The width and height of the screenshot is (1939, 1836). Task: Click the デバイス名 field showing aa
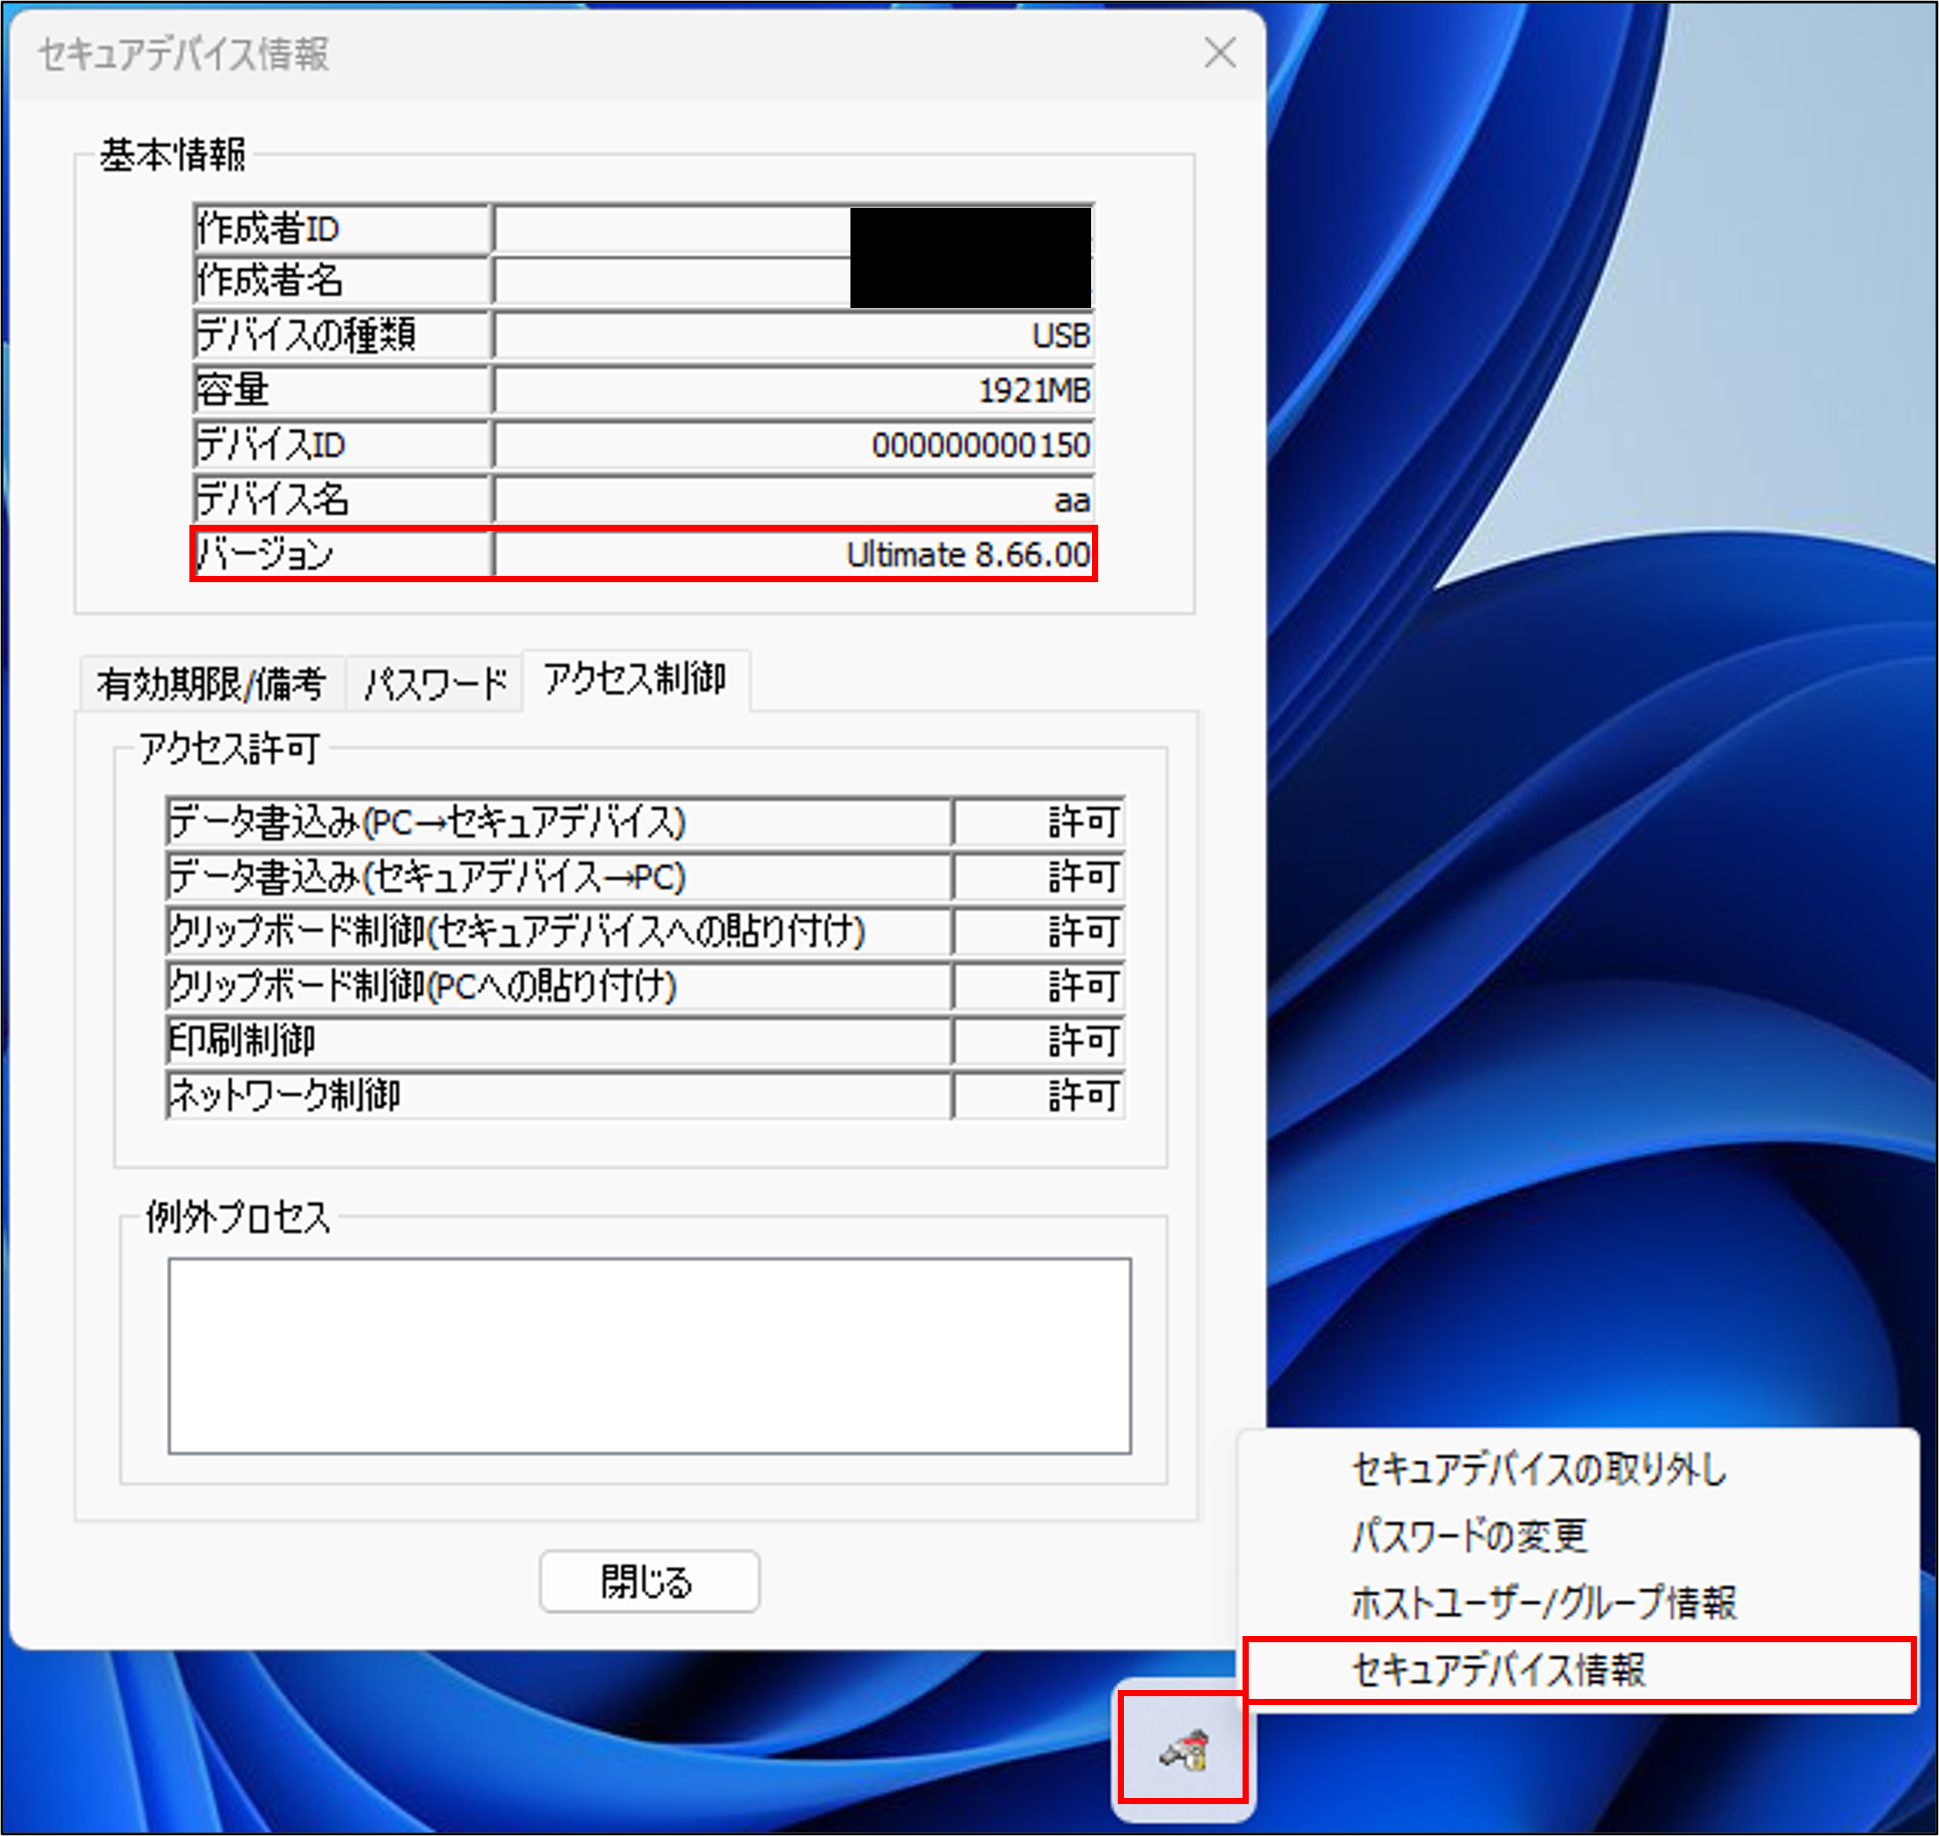(x=793, y=499)
